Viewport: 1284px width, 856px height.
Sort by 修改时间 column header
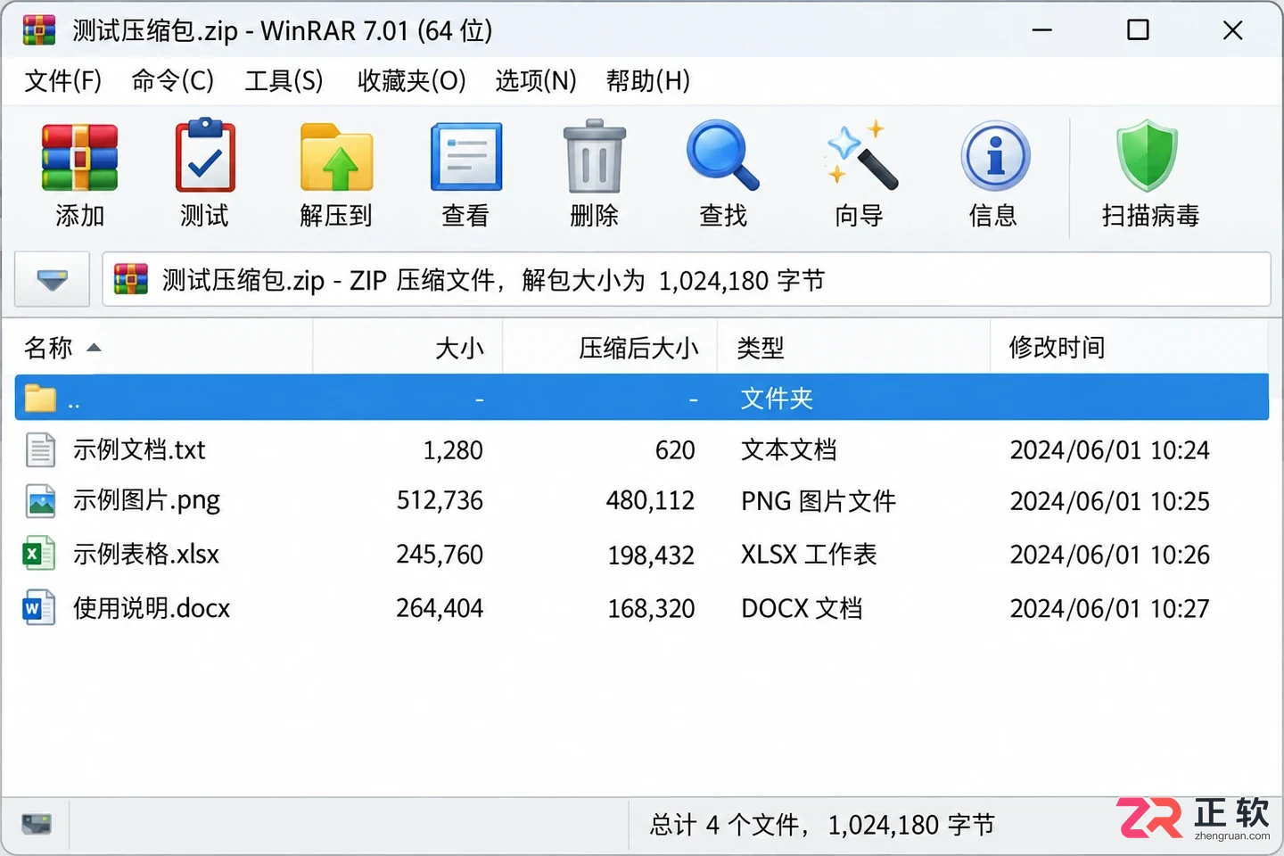(x=1057, y=348)
